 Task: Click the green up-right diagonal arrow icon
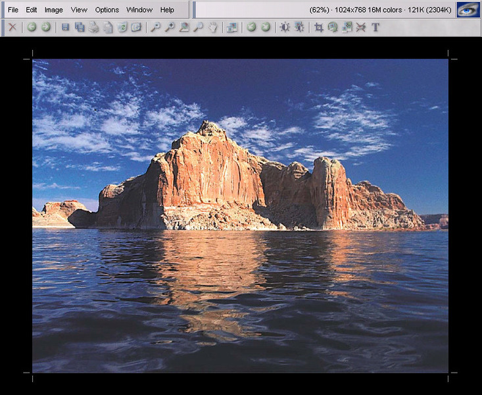click(x=266, y=27)
